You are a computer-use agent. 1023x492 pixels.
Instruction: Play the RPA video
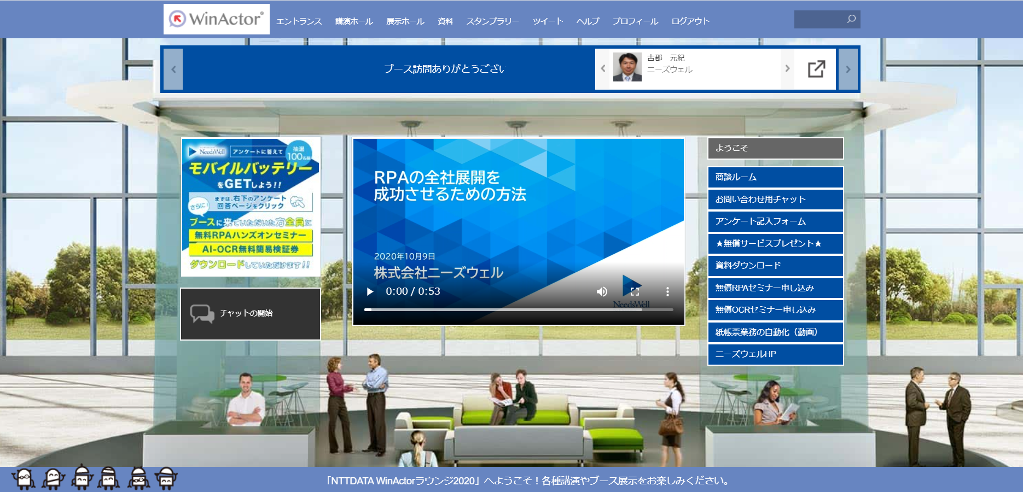370,291
